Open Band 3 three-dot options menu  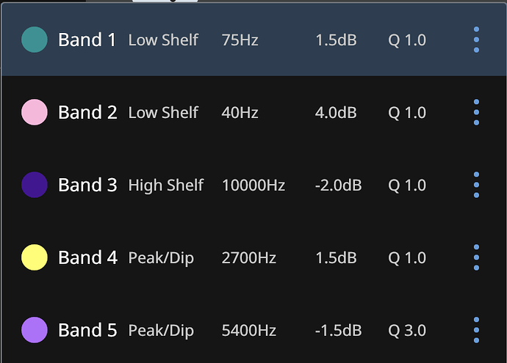(476, 185)
